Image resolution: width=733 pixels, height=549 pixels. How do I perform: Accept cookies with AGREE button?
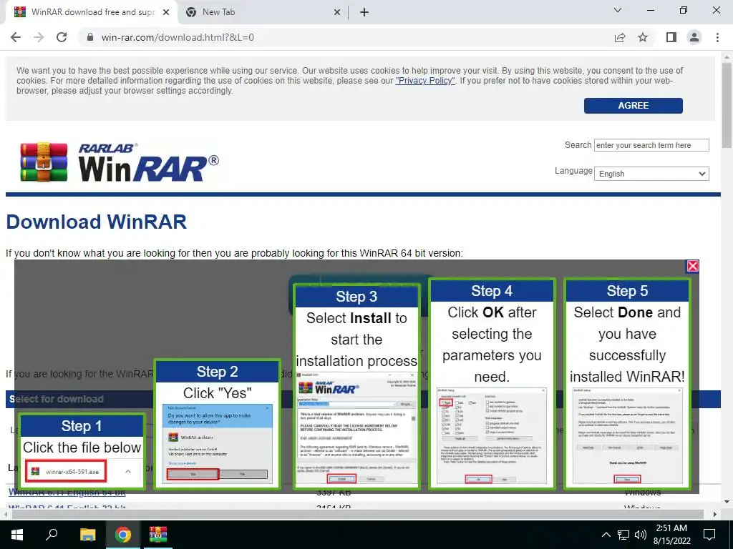(x=633, y=106)
